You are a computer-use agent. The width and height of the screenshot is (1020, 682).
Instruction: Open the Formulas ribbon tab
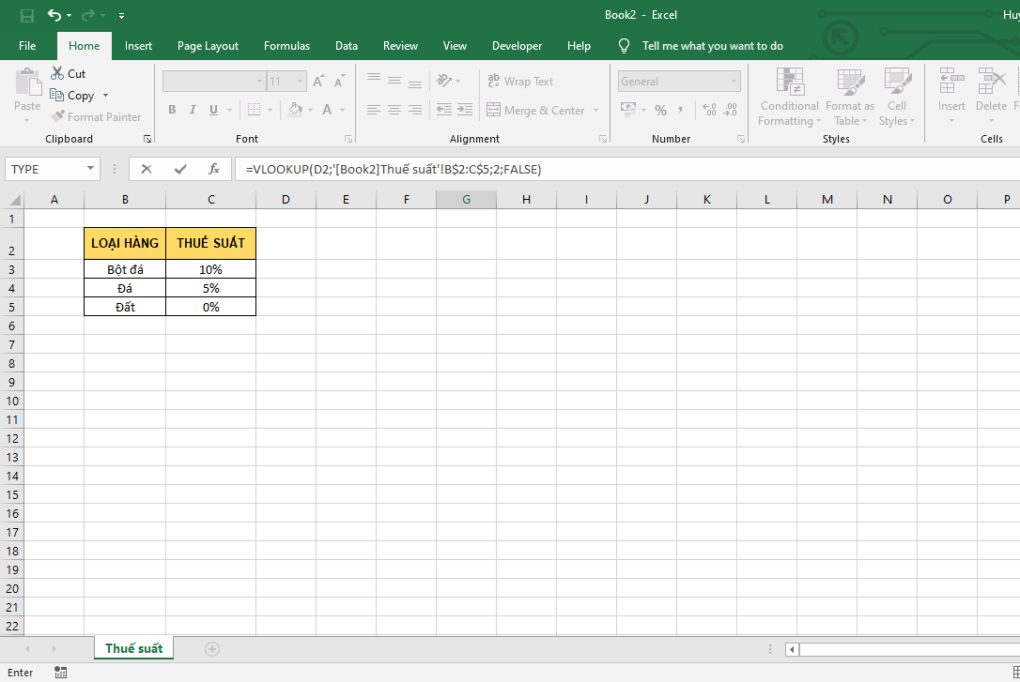pos(286,46)
